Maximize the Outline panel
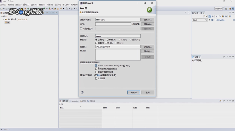Image resolution: width=235 pixels, height=131 pixels. pyautogui.click(x=233, y=57)
